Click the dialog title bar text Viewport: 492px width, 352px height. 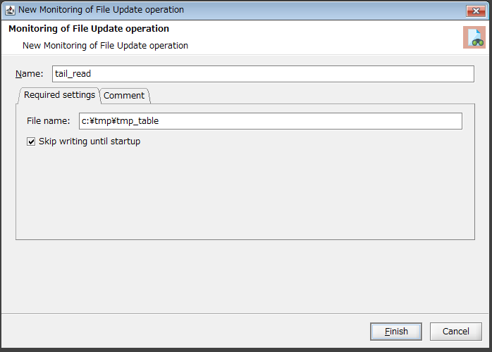click(101, 10)
